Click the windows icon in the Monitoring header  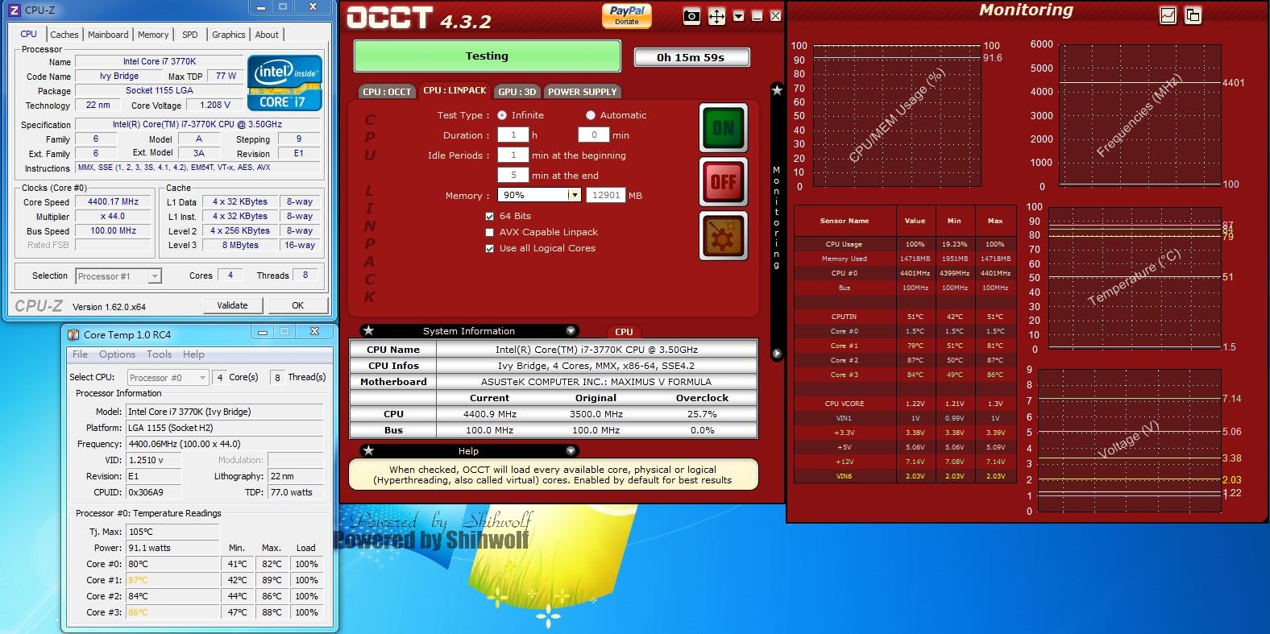[1193, 15]
